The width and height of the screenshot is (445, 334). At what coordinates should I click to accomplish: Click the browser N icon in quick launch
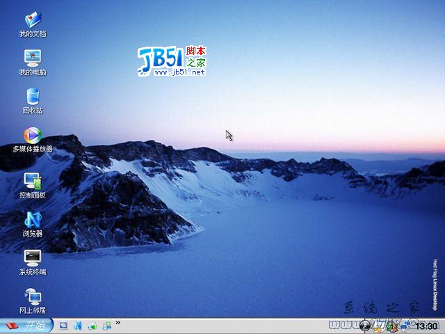pos(77,326)
